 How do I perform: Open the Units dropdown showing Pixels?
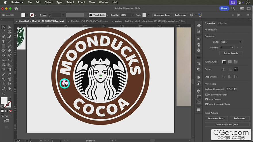[x=231, y=42]
